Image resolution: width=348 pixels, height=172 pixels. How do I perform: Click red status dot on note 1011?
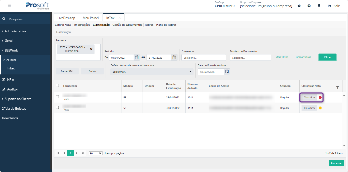[320, 98]
